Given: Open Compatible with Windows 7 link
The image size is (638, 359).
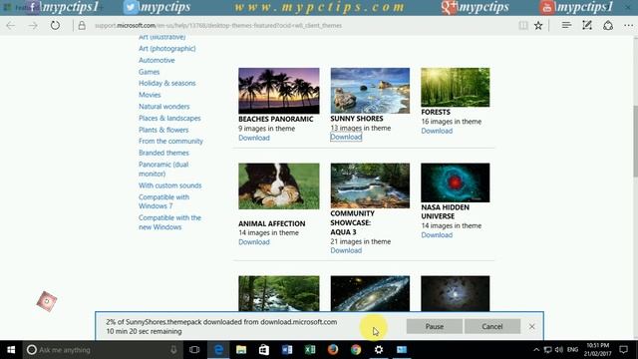Looking at the screenshot, I should (163, 201).
